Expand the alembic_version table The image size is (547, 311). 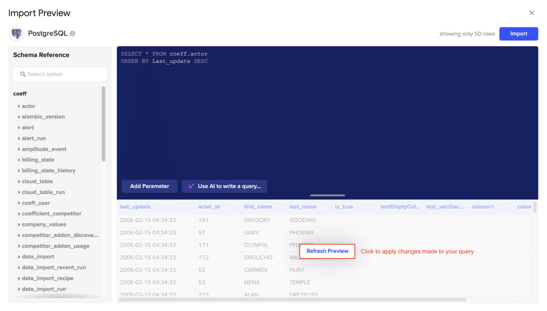pos(19,117)
